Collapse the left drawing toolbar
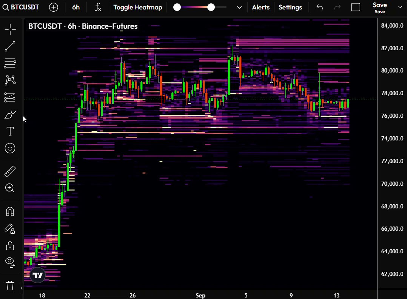The image size is (407, 299). click(22, 288)
